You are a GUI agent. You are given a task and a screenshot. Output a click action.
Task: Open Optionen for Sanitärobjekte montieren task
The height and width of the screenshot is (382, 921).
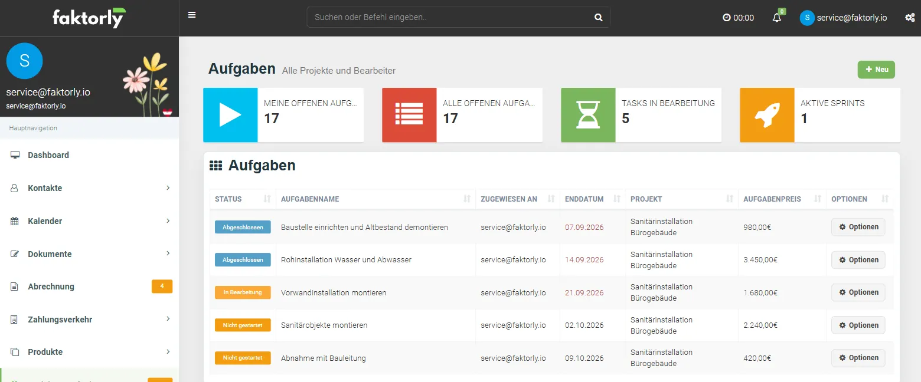click(858, 325)
